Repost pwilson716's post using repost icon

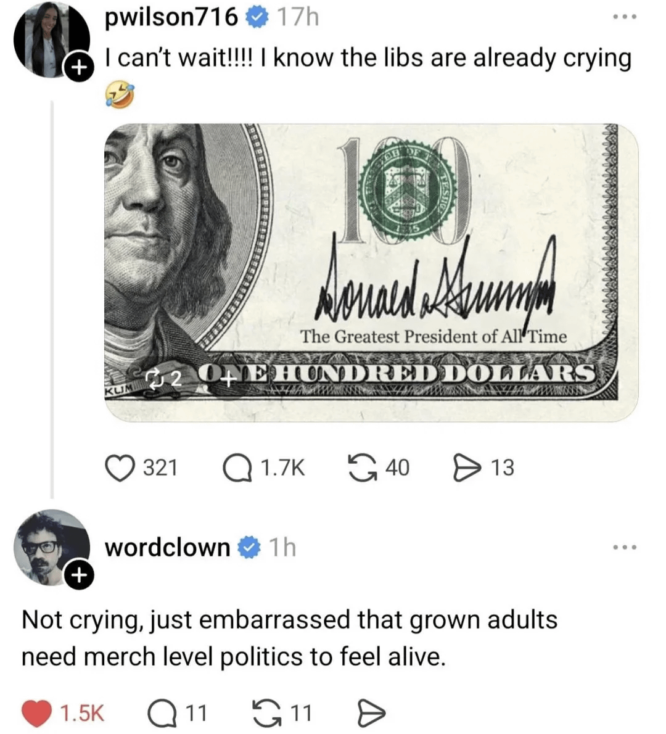363,468
